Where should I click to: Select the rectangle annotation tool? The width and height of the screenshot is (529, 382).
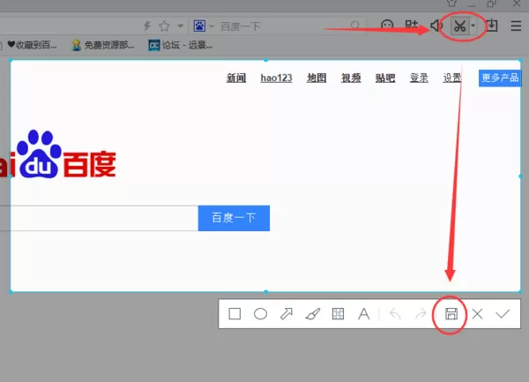235,314
